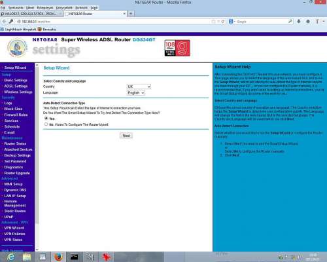Open Attached Devices in the sidebar

[x=18, y=149]
